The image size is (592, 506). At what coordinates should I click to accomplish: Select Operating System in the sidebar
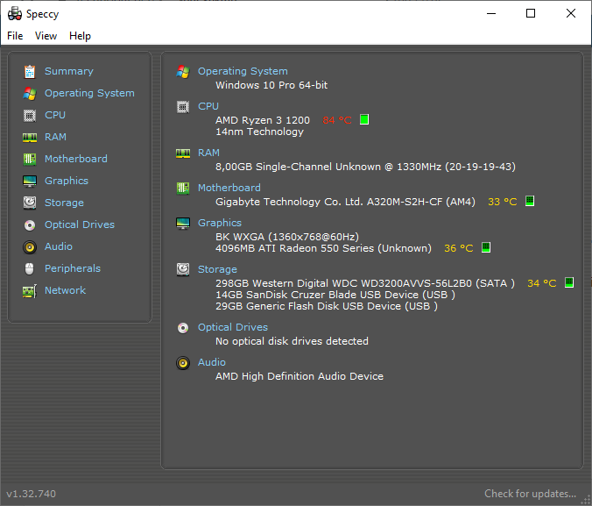tap(89, 93)
